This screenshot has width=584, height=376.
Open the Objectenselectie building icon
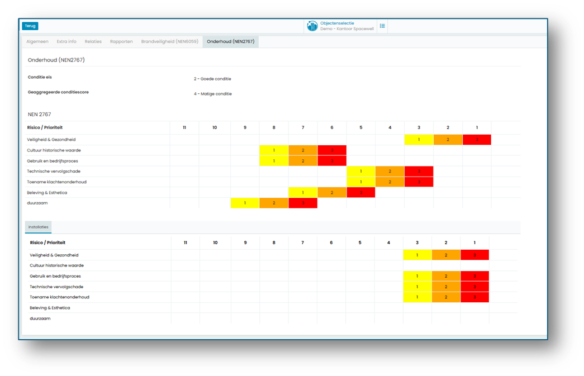point(312,26)
